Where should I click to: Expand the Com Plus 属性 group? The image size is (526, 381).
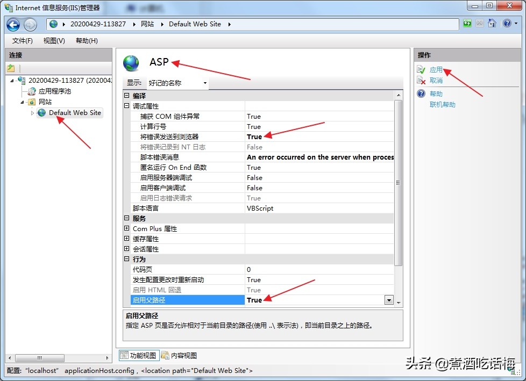click(x=126, y=228)
